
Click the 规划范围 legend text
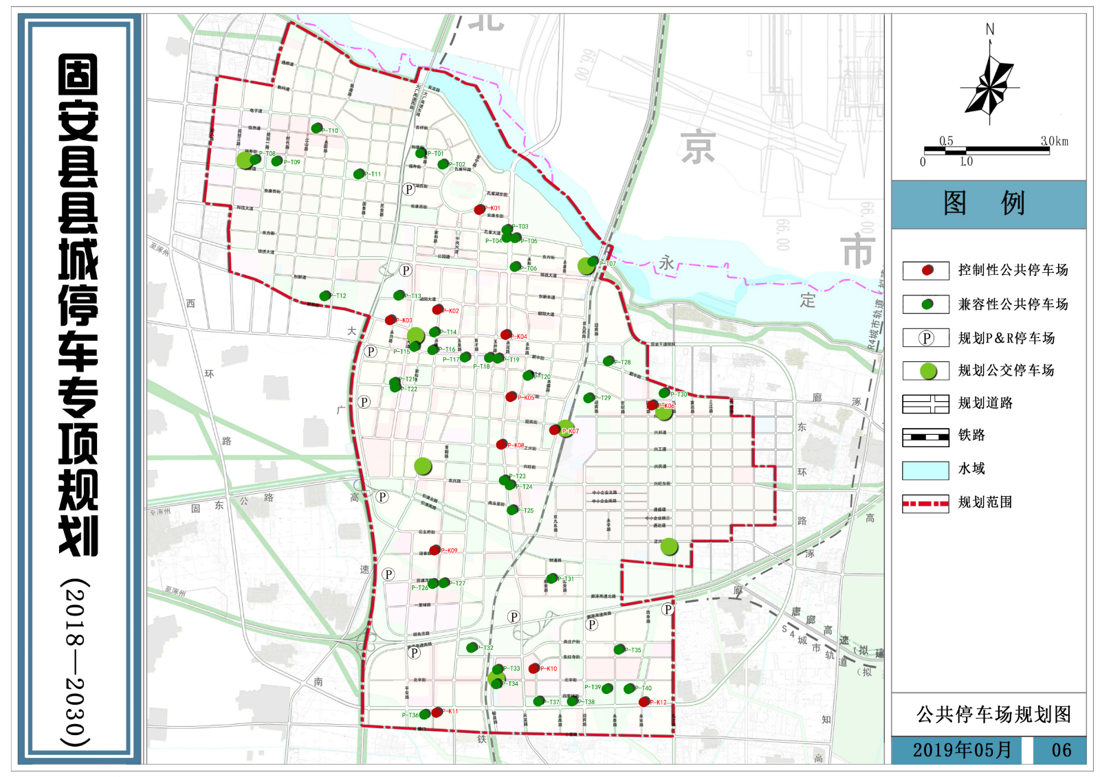click(x=985, y=502)
